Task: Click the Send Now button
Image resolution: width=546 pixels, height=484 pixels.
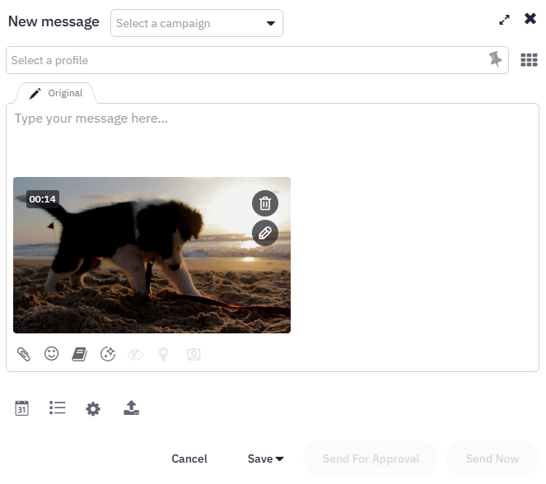Action: pos(492,458)
